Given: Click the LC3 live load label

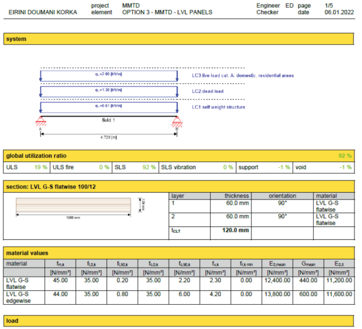Looking at the screenshot, I should 242,75.
